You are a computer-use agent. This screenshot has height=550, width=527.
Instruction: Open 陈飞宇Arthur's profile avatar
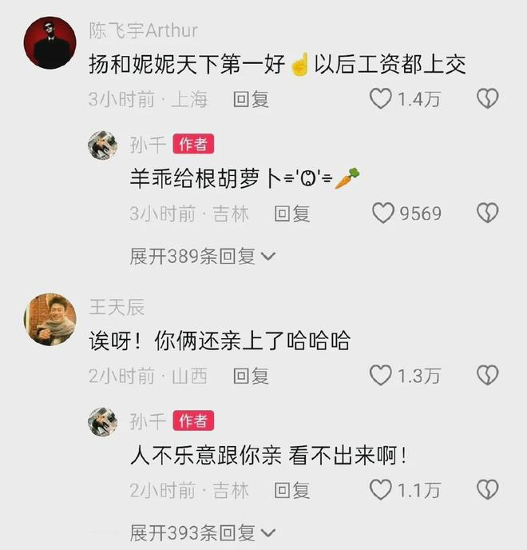point(50,43)
